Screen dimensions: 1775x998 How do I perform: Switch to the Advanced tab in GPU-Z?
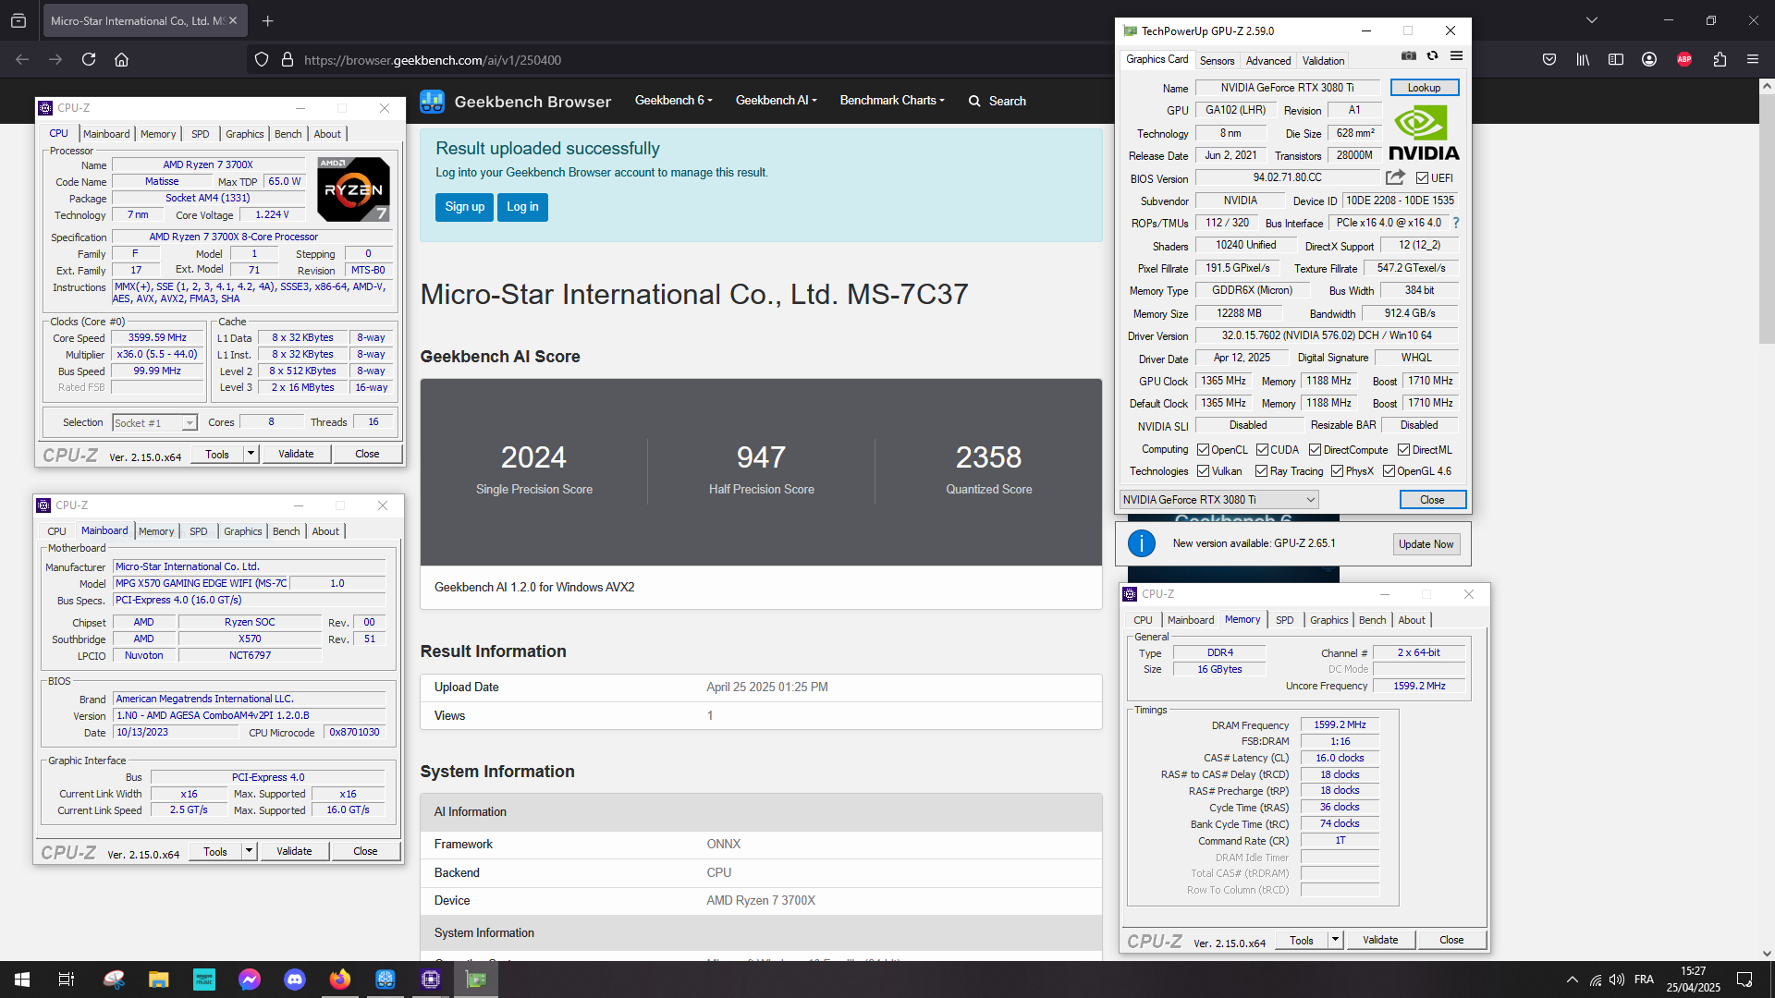tap(1267, 61)
